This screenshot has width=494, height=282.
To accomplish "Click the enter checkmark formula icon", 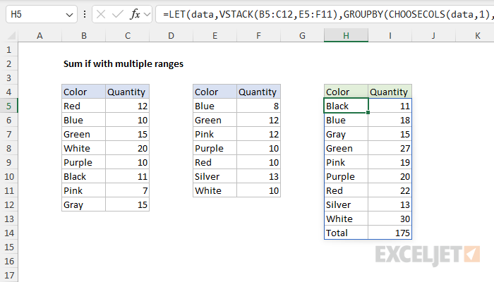I will (118, 14).
